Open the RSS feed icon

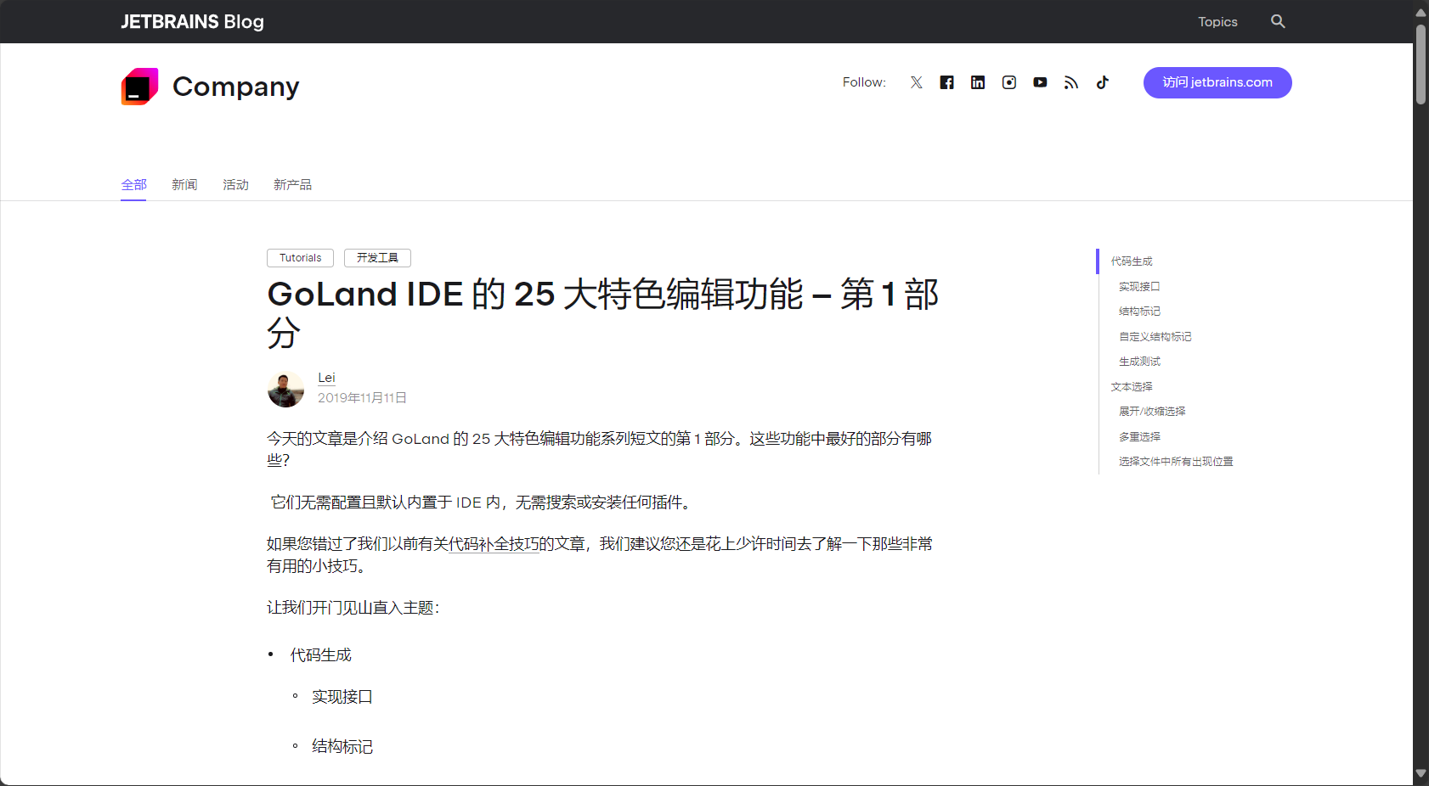pos(1071,82)
